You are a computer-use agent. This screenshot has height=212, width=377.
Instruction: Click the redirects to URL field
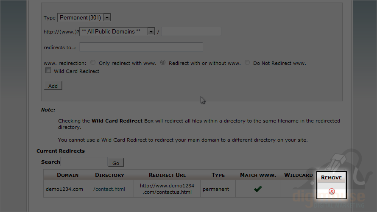click(x=141, y=47)
